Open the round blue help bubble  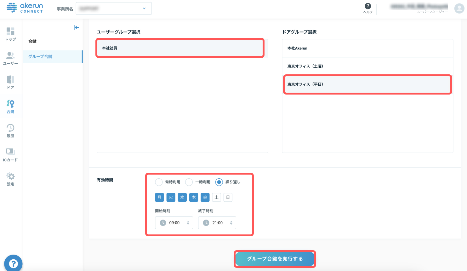pos(13,263)
